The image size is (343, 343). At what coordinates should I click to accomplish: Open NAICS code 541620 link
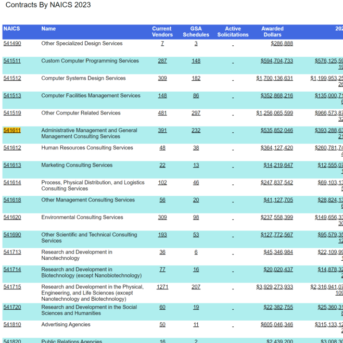(x=12, y=218)
